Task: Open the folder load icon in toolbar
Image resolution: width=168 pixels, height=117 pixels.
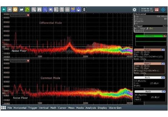Action: (x=22, y=10)
